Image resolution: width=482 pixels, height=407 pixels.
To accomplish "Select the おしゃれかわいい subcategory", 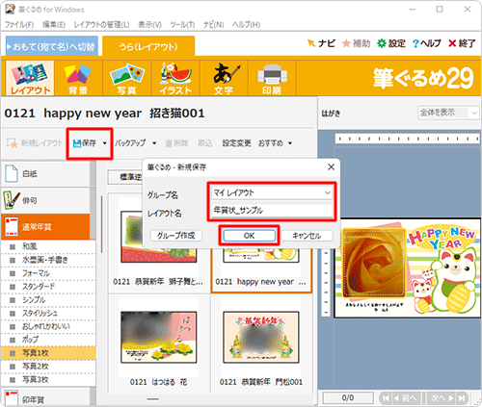I will (x=48, y=326).
